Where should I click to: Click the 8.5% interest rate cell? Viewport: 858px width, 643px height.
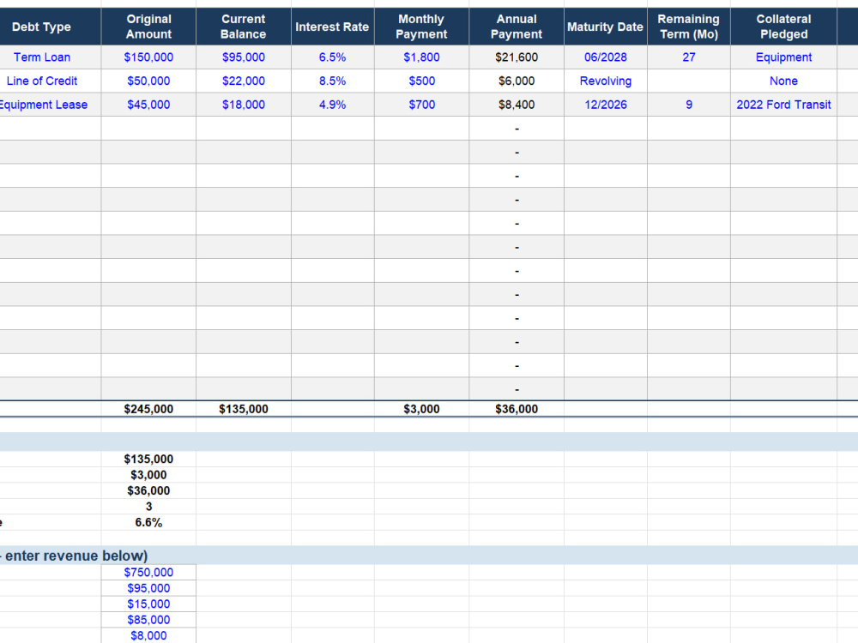(332, 81)
